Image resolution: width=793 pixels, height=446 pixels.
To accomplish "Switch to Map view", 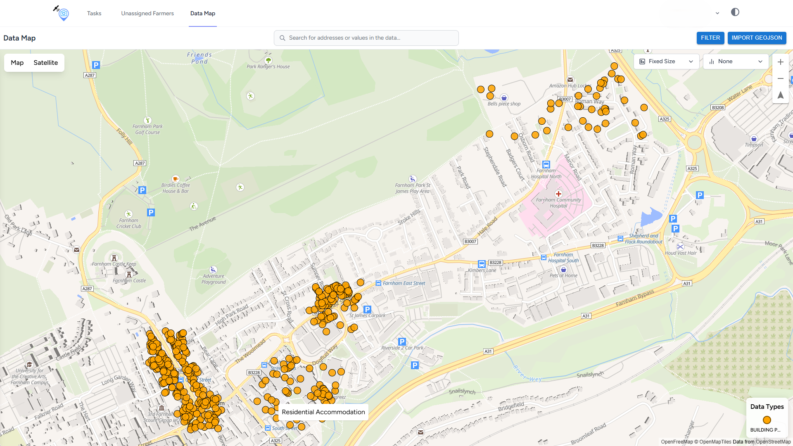I will (17, 63).
